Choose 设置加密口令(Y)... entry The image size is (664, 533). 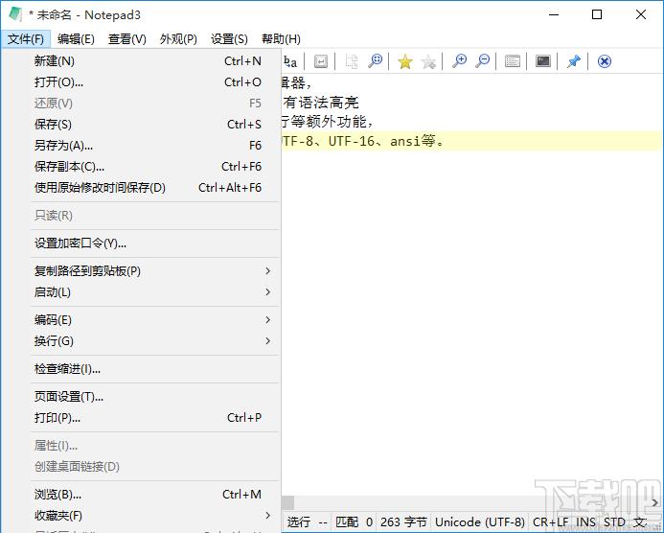[141, 243]
